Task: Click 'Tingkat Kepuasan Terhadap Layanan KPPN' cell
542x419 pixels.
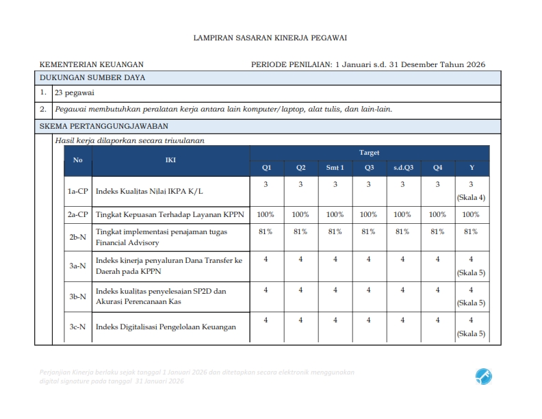Action: (x=170, y=215)
